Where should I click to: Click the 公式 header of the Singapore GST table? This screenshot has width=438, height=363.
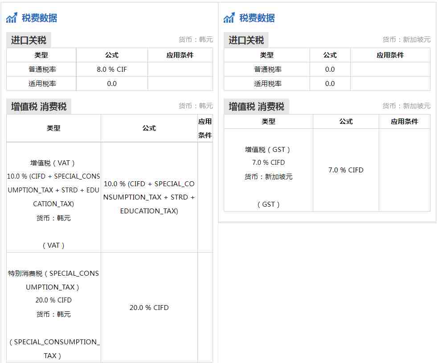346,122
